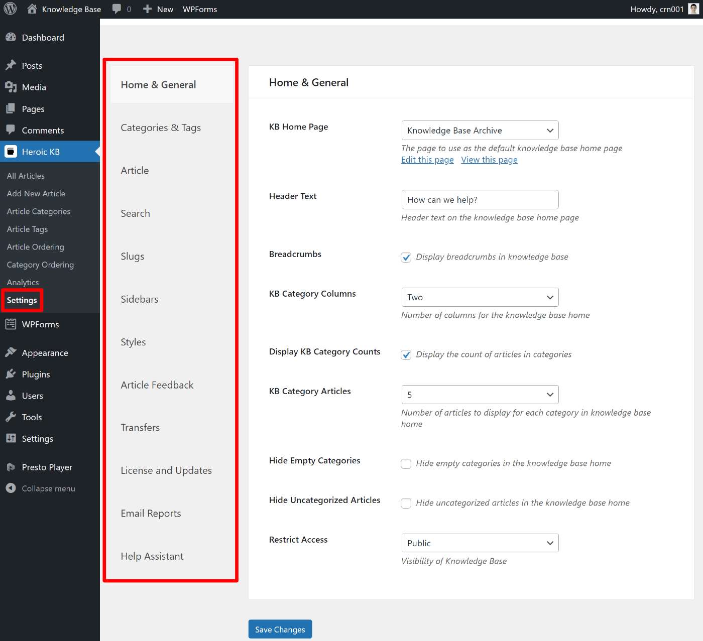Open Media via its sidebar icon
The height and width of the screenshot is (641, 703).
point(11,87)
